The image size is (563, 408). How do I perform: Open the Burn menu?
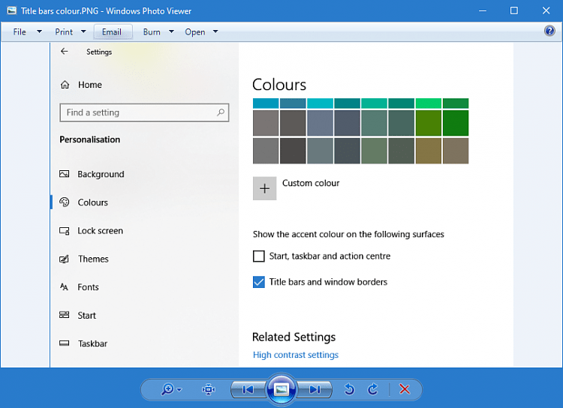(152, 32)
